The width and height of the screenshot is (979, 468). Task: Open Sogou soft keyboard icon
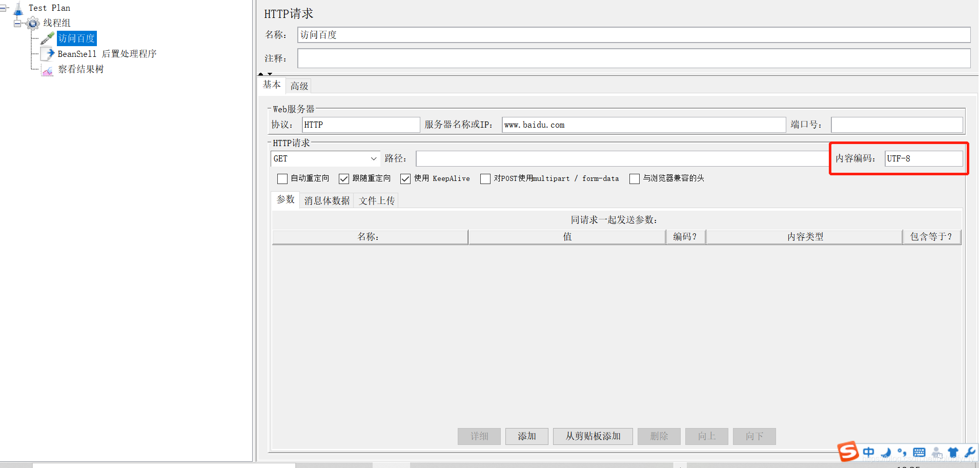tap(920, 453)
